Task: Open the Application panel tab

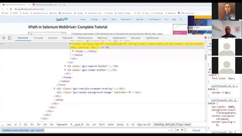Action: (119, 38)
